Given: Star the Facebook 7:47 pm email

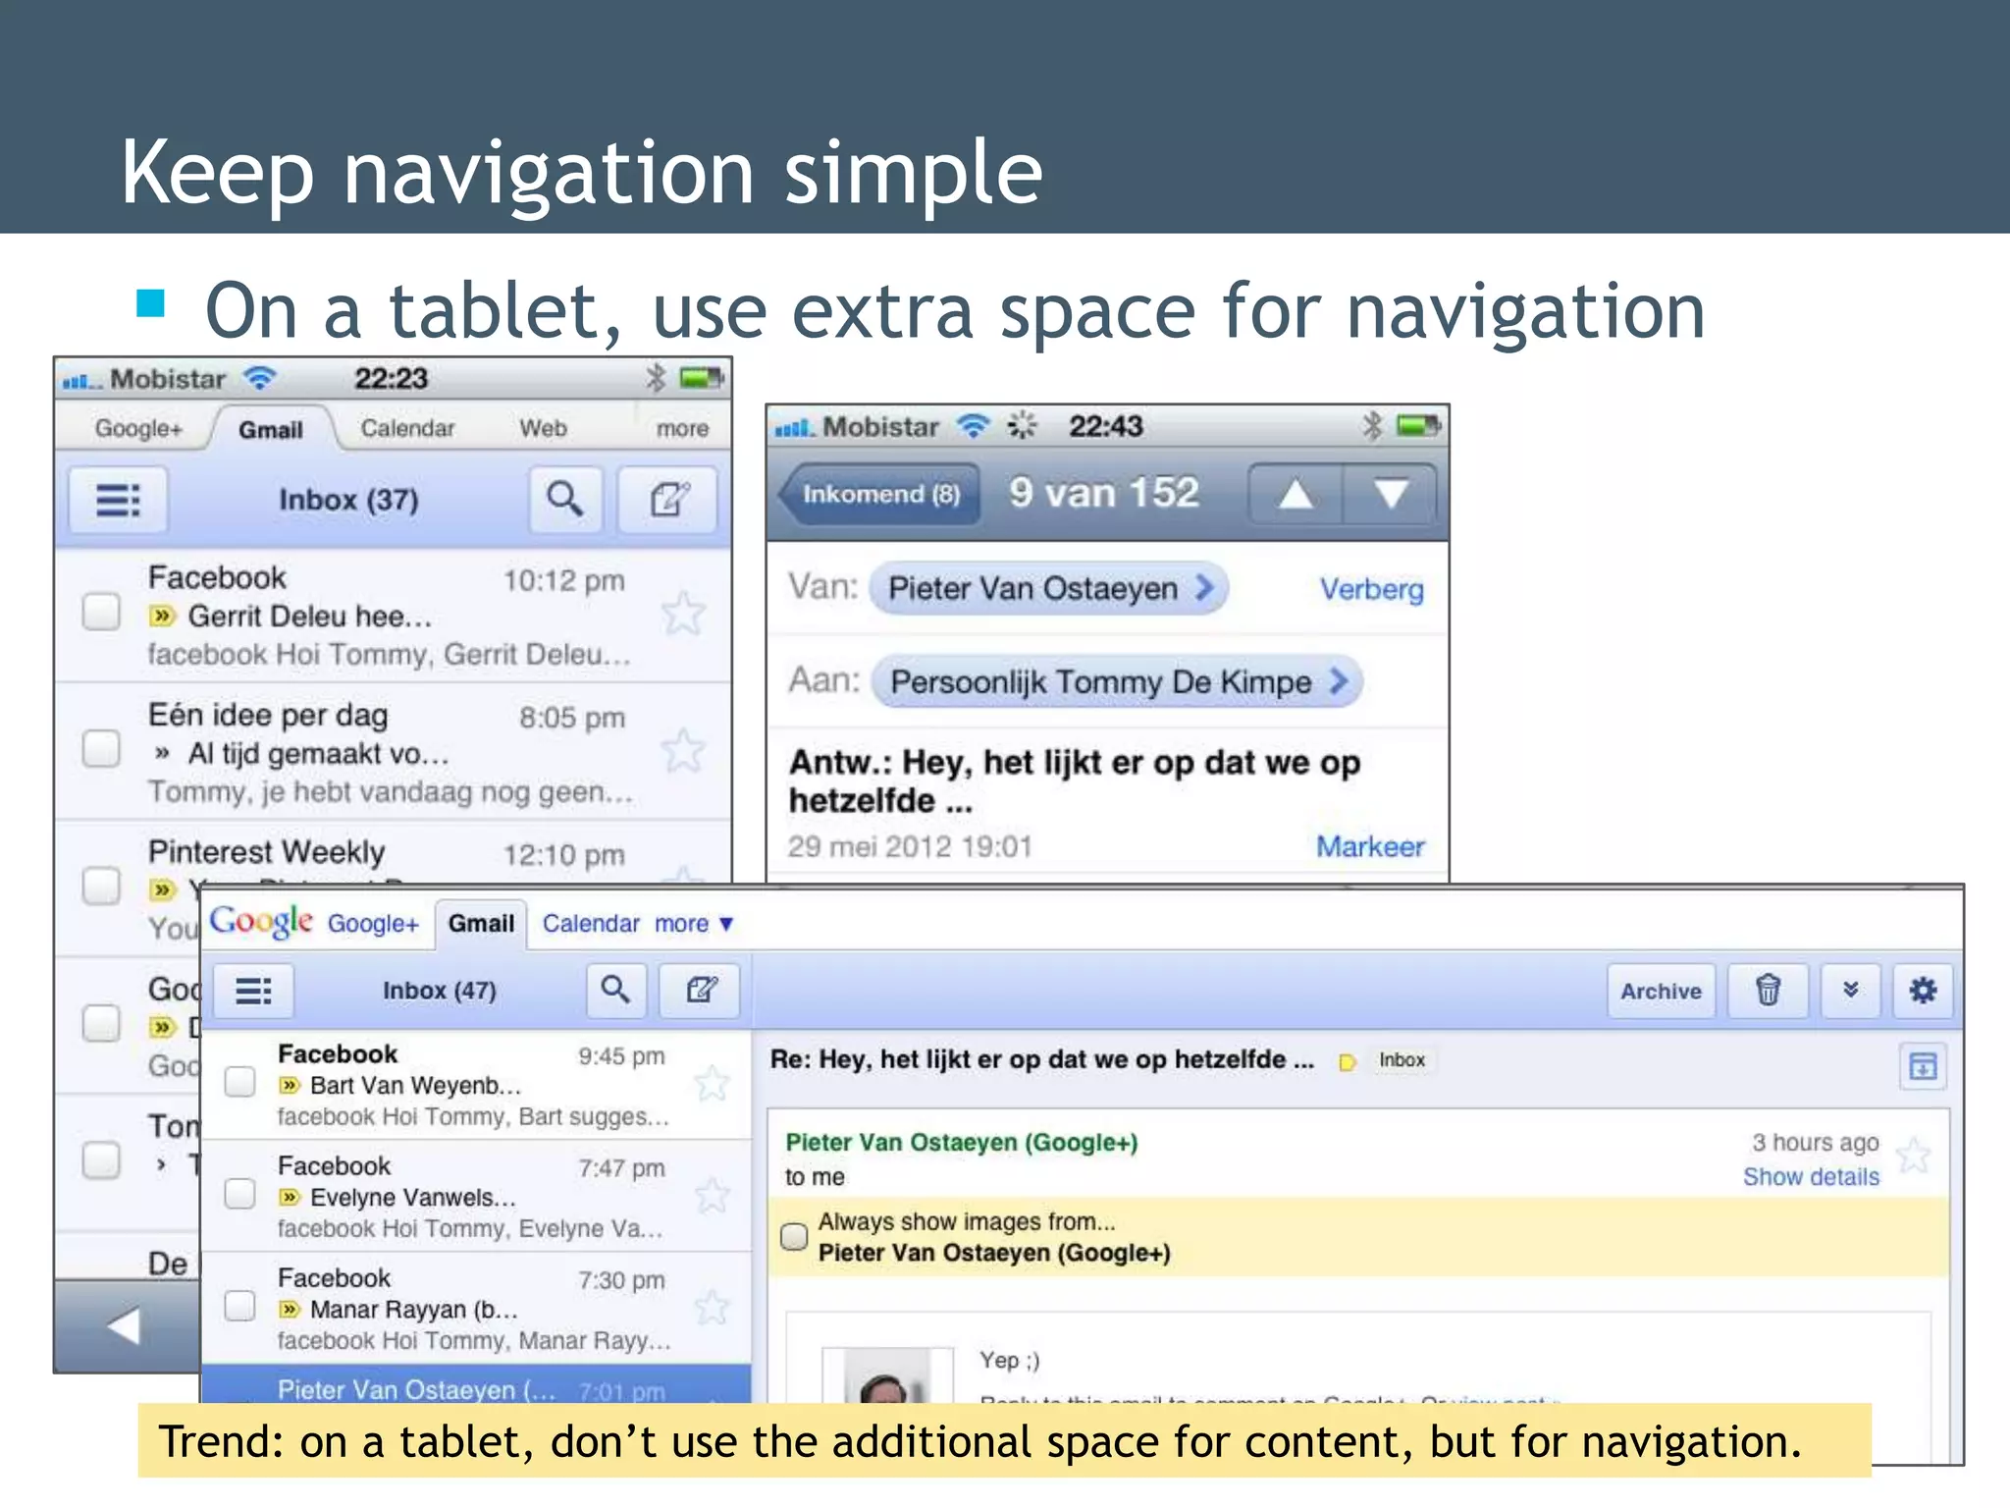Looking at the screenshot, I should [712, 1196].
